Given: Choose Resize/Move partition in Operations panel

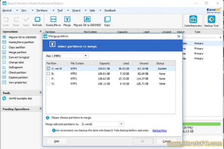Looking at the screenshot, I should [x=21, y=42].
